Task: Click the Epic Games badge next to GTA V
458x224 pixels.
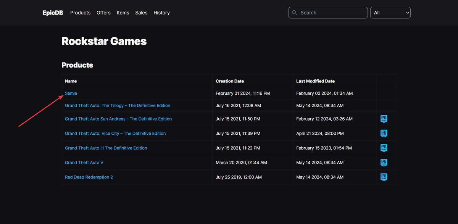Action: pos(384,162)
